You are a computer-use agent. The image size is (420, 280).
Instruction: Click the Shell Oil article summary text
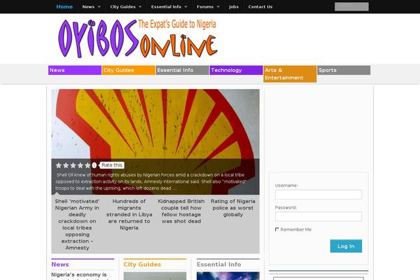151,181
